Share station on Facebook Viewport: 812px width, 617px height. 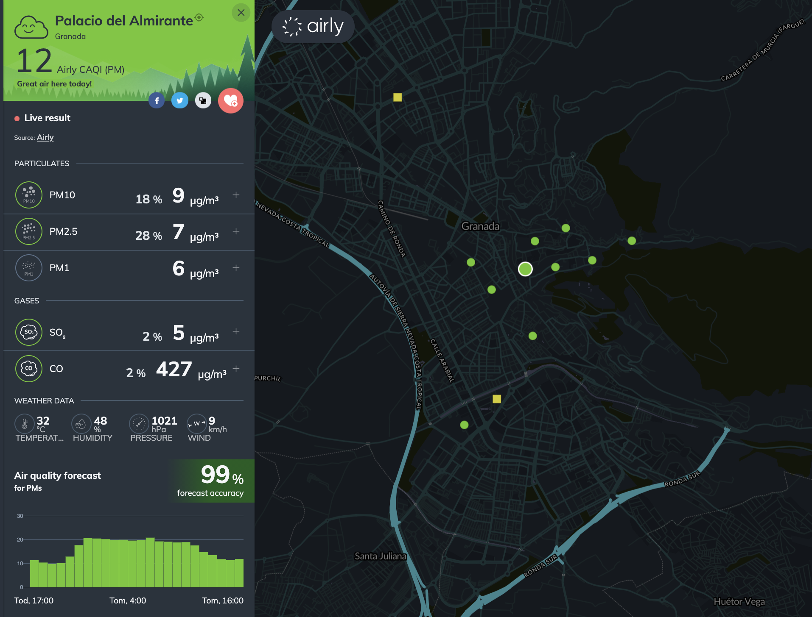(157, 100)
